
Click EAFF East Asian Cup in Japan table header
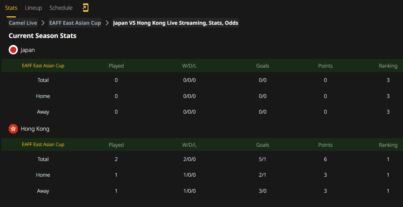(x=43, y=66)
